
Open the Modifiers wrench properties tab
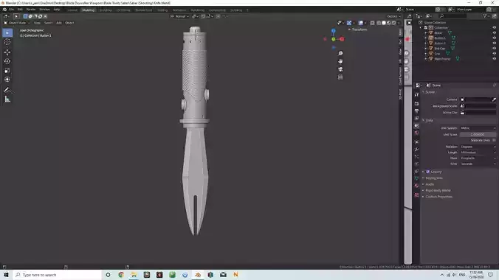[x=416, y=149]
